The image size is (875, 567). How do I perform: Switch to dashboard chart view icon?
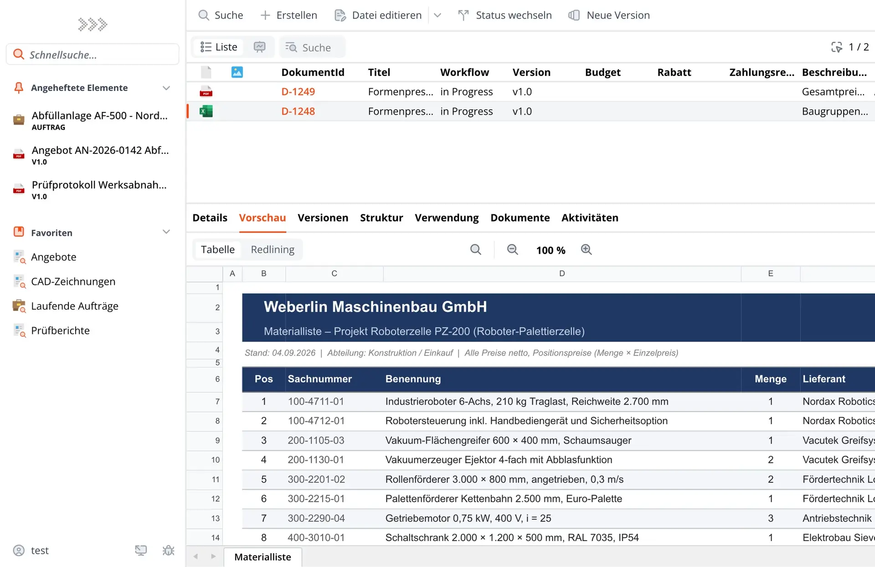pyautogui.click(x=259, y=47)
